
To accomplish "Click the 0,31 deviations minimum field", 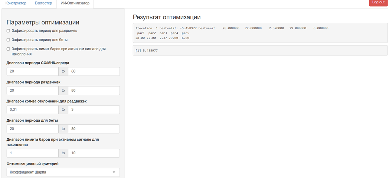I will (33, 110).
